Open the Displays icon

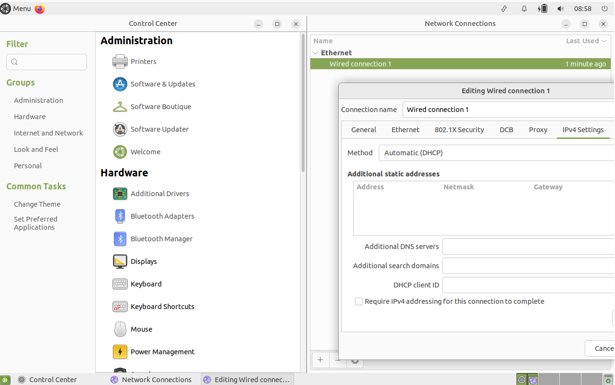[120, 261]
